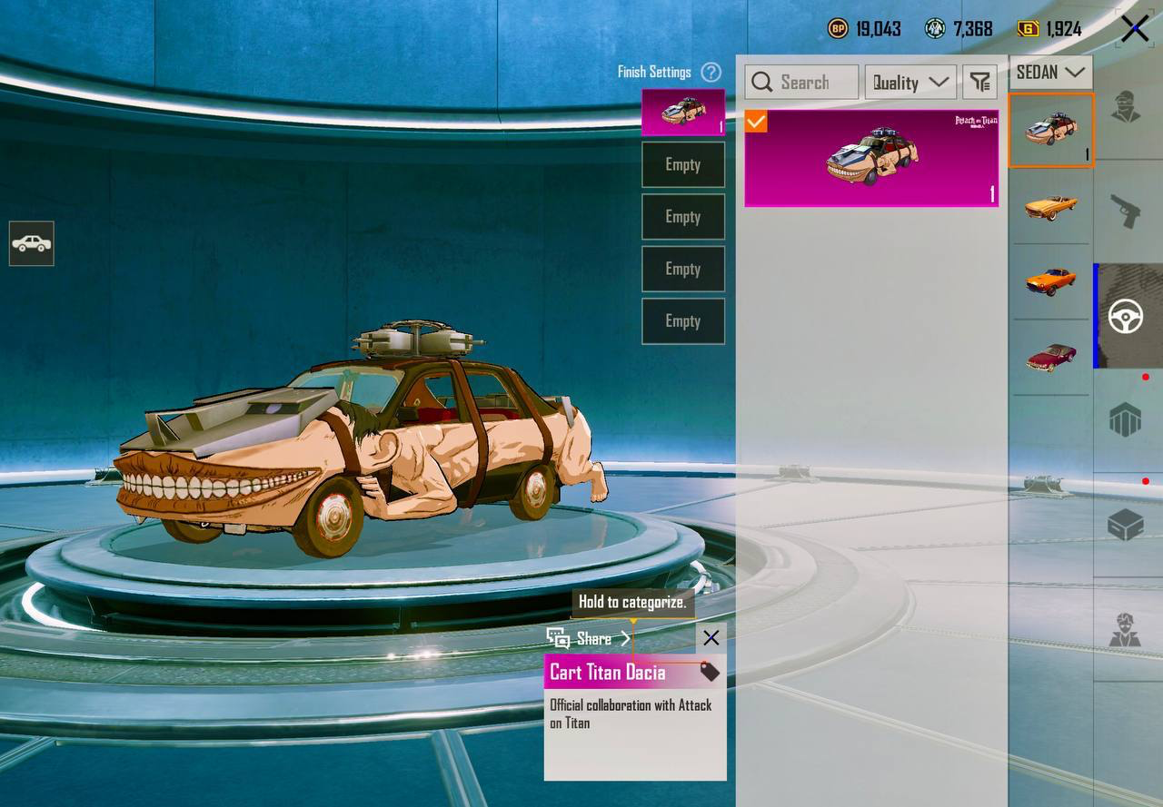Select the second Empty finish slot

tap(683, 217)
